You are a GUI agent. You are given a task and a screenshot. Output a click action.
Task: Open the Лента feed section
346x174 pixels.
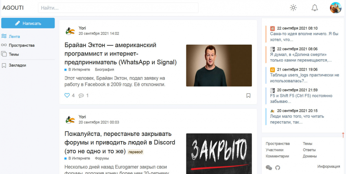click(14, 37)
